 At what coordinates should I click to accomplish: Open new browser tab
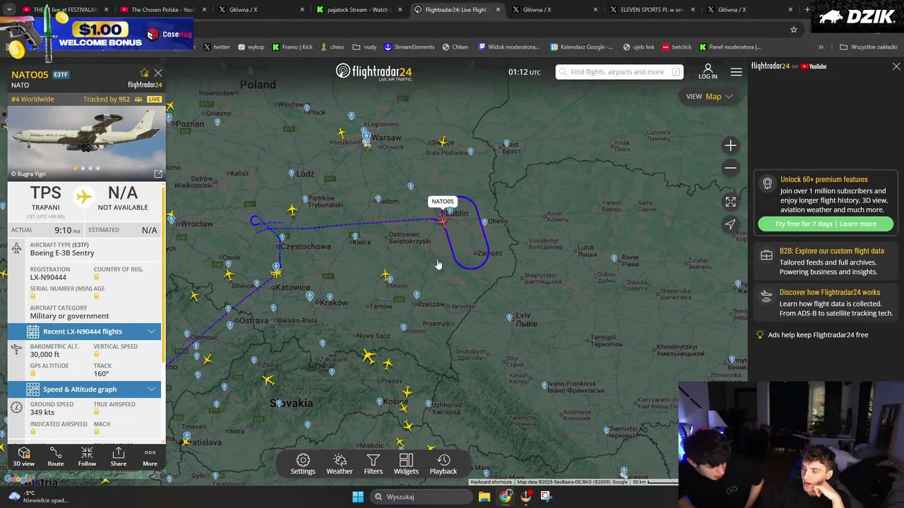click(807, 10)
